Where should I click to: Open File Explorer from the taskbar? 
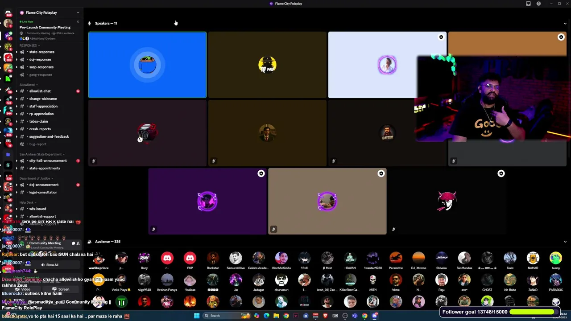tap(276, 316)
